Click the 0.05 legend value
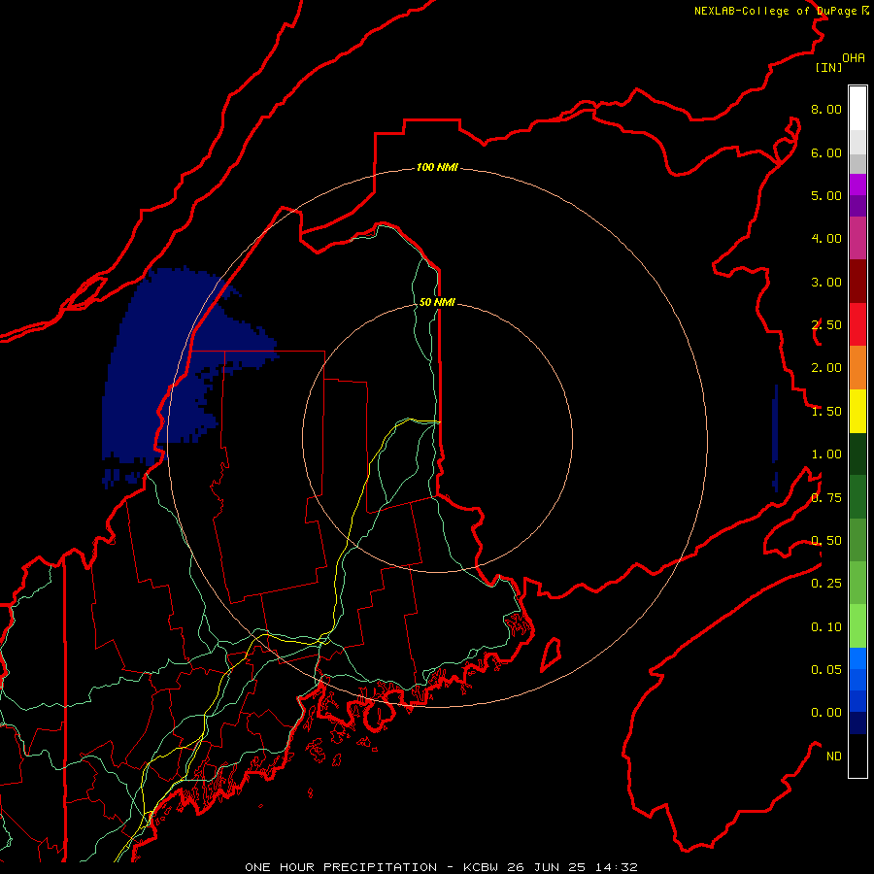Screen dimensions: 874x874 pyautogui.click(x=826, y=670)
